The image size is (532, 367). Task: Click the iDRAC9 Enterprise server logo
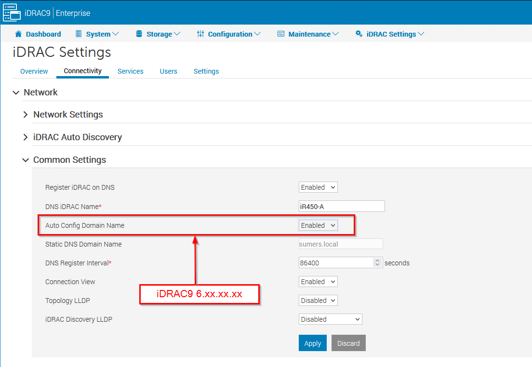point(11,12)
